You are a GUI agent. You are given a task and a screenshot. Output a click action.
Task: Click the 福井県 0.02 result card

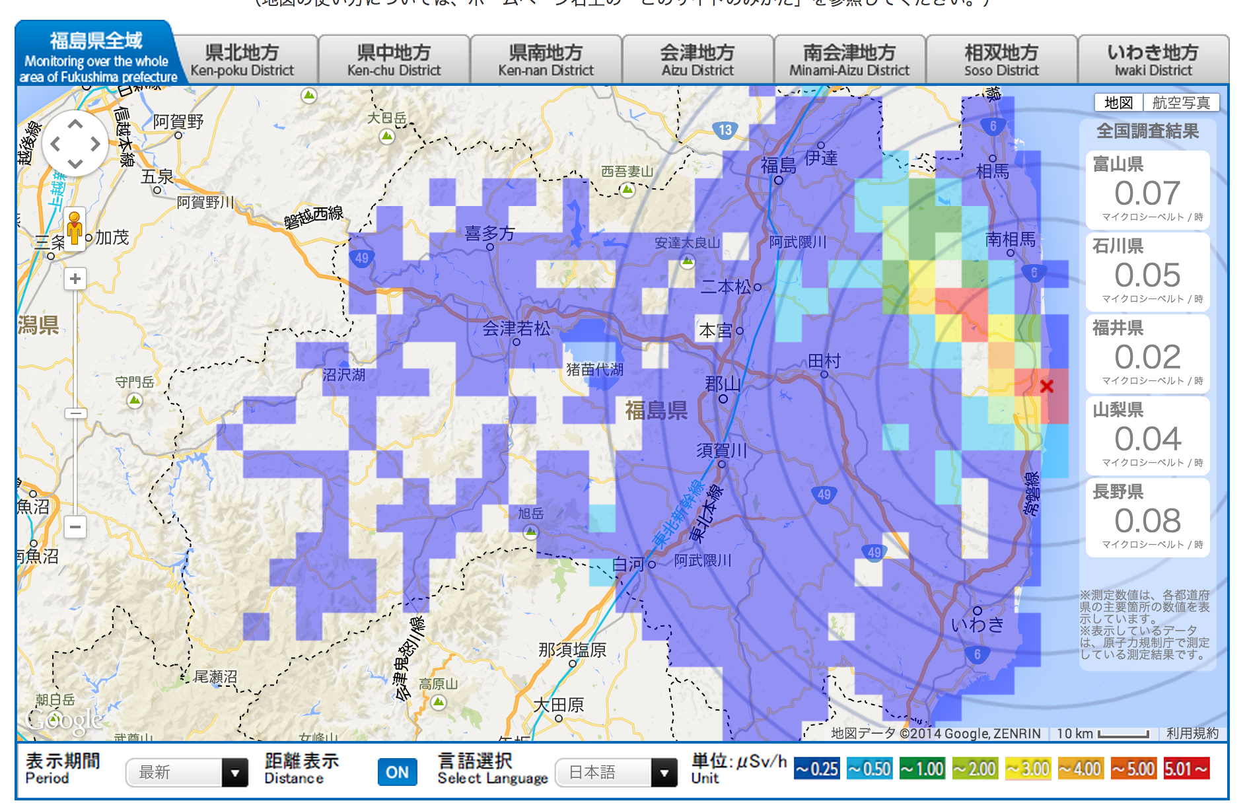point(1148,354)
